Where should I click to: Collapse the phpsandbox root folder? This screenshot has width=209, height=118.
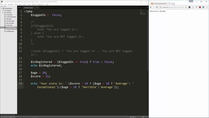pyautogui.click(x=2, y=9)
